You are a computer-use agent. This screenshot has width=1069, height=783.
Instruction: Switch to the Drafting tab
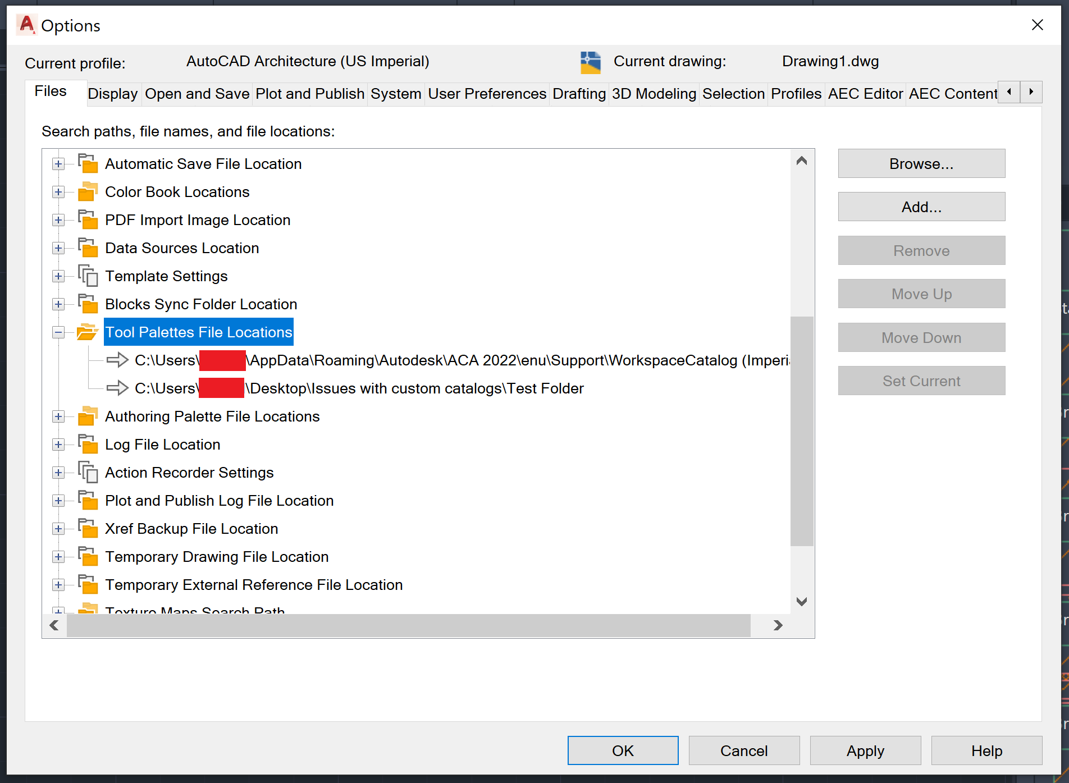click(579, 94)
